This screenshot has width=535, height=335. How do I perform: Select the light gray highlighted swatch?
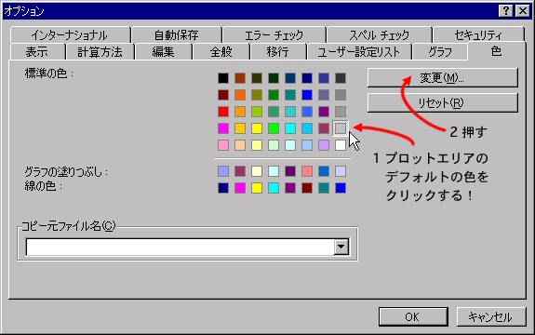(x=341, y=128)
